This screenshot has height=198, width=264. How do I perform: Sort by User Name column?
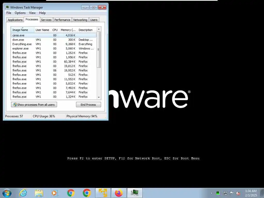tap(43, 30)
